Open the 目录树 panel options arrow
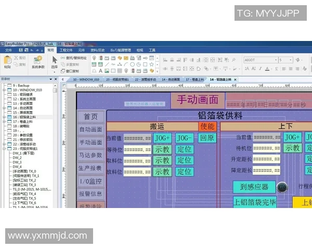312x249 pixels. coord(51,79)
